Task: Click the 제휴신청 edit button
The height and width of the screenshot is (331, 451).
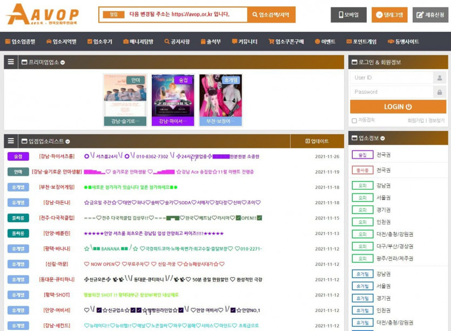Action: pyautogui.click(x=430, y=15)
